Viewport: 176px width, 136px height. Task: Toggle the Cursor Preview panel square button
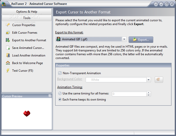coord(50,96)
